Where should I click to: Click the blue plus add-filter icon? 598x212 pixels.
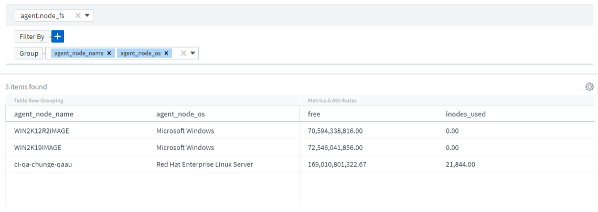coord(58,37)
